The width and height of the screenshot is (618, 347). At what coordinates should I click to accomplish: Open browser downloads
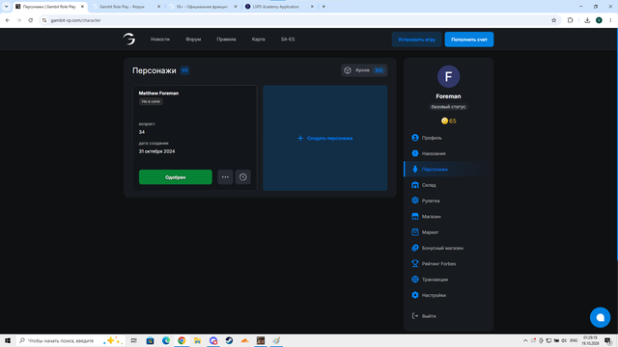(x=587, y=20)
